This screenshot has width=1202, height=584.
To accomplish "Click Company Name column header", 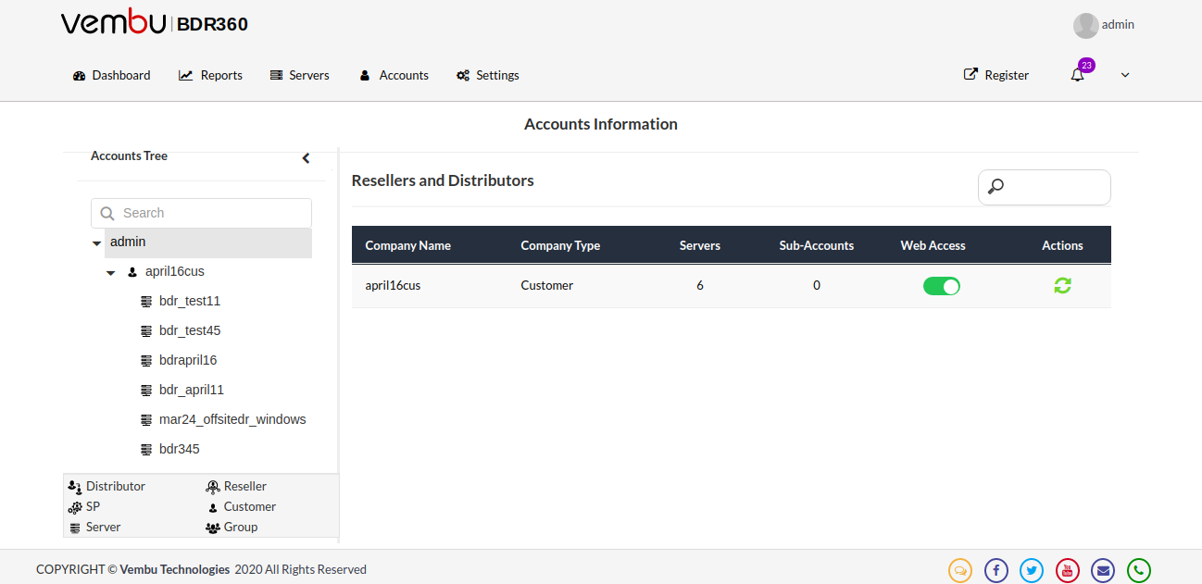I will click(x=408, y=245).
